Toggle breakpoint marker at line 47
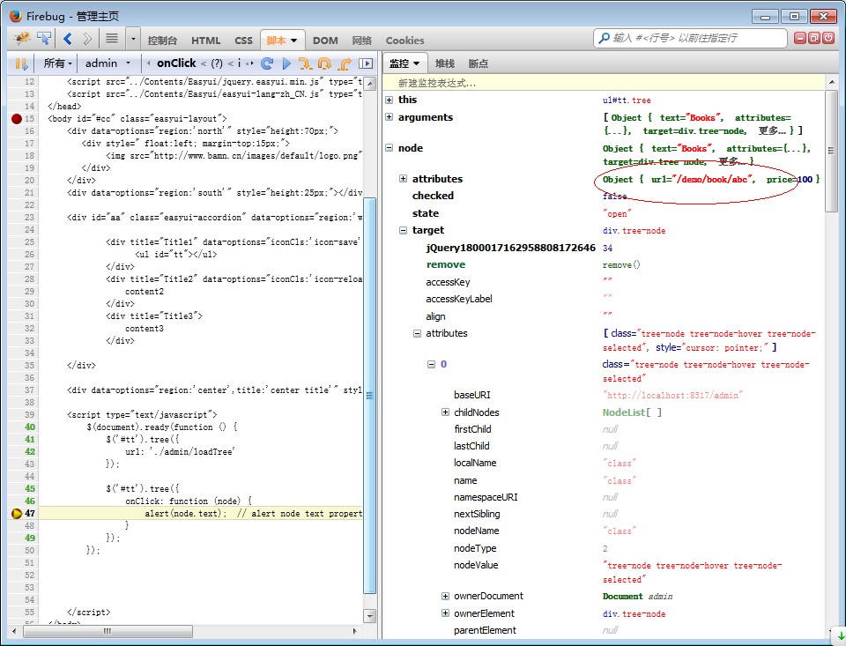The image size is (846, 646). click(x=17, y=513)
